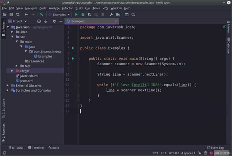Click the Open folder toolbar icon
The image size is (232, 156).
point(5,15)
